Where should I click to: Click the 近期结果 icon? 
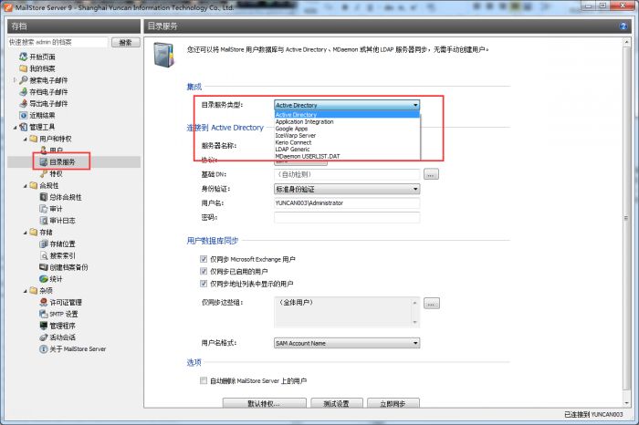pyautogui.click(x=23, y=115)
